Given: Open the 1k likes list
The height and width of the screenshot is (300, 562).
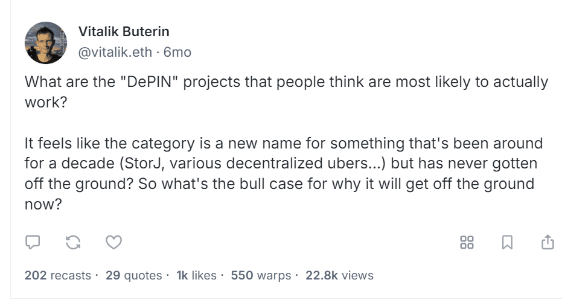Looking at the screenshot, I should 196,275.
